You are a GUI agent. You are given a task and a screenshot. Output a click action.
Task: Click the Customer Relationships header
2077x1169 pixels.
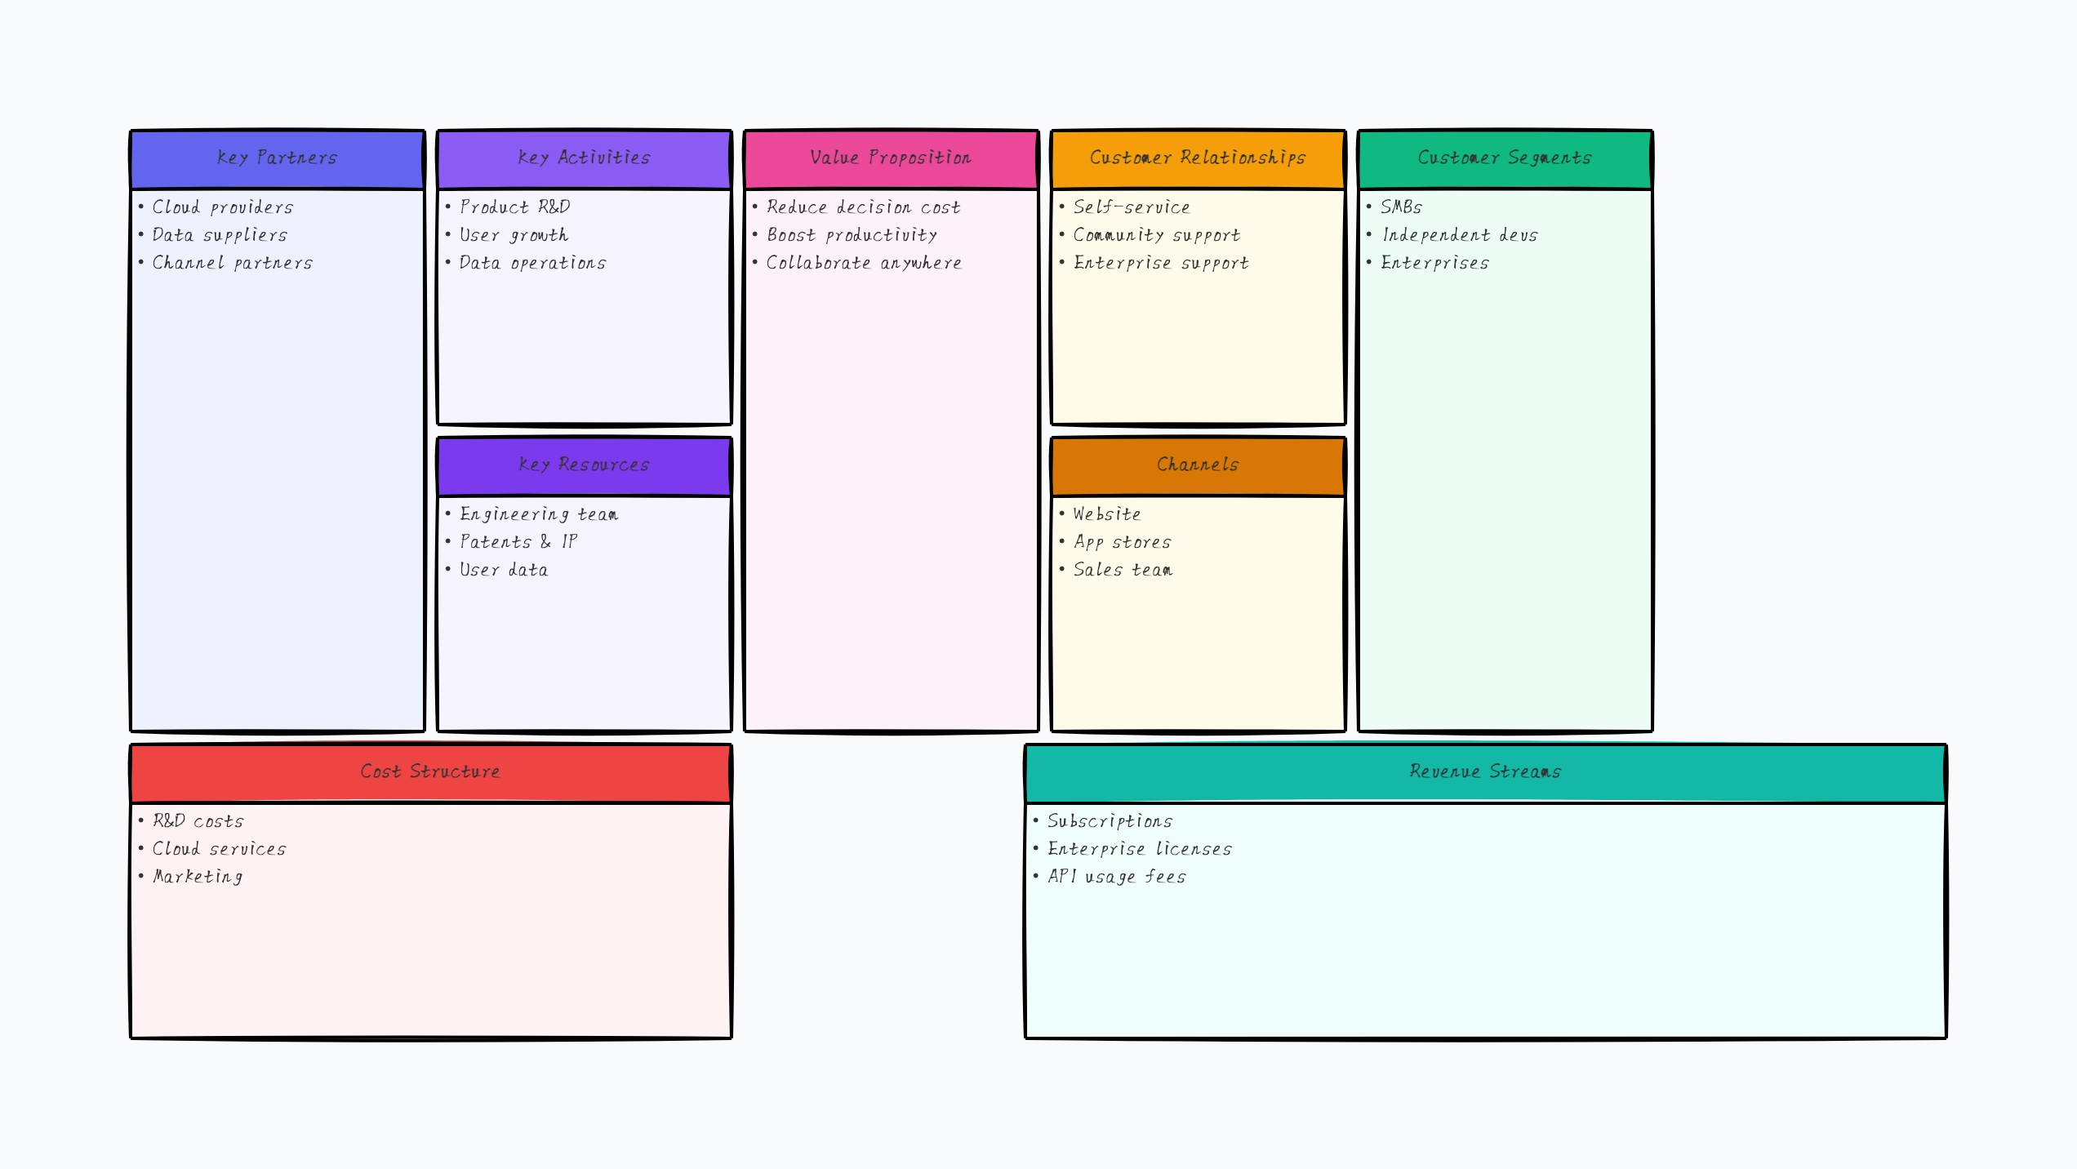click(1197, 158)
